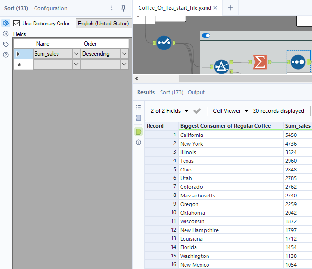
Task: Select the 4736 Sum_sales value
Action: click(x=298, y=144)
